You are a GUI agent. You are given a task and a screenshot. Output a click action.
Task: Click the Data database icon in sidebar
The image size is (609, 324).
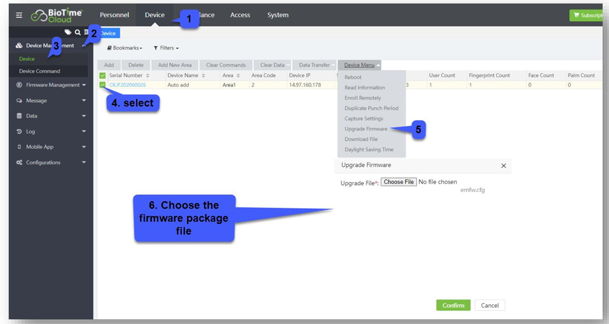click(x=19, y=116)
